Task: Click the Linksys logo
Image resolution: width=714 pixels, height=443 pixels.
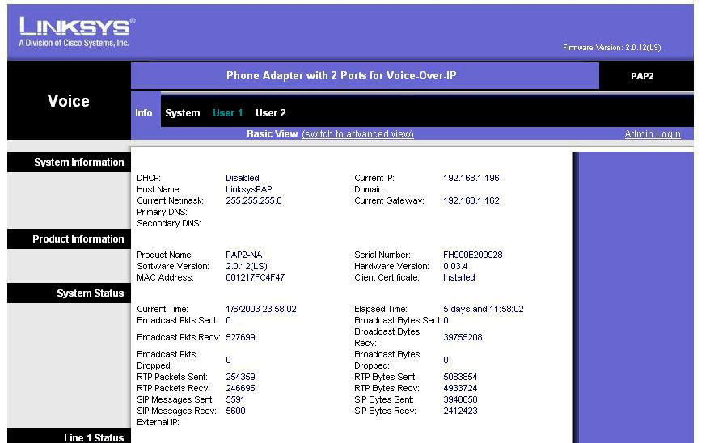Action: pos(77,32)
